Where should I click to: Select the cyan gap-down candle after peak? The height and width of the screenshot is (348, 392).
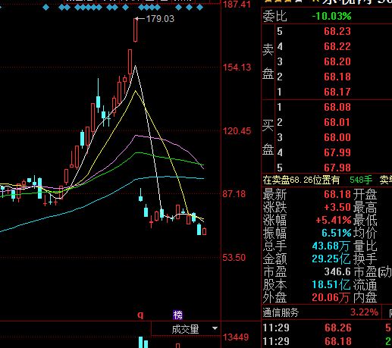tap(140, 196)
